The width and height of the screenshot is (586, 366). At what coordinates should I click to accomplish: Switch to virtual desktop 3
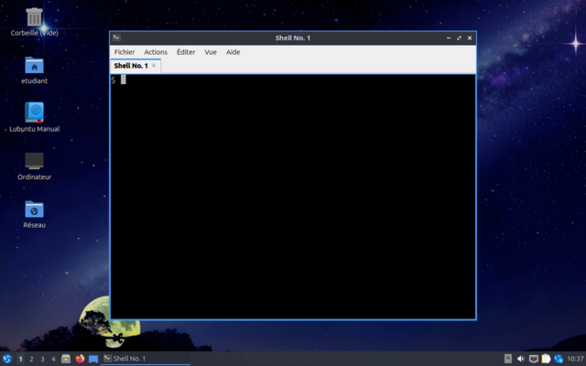coord(42,359)
